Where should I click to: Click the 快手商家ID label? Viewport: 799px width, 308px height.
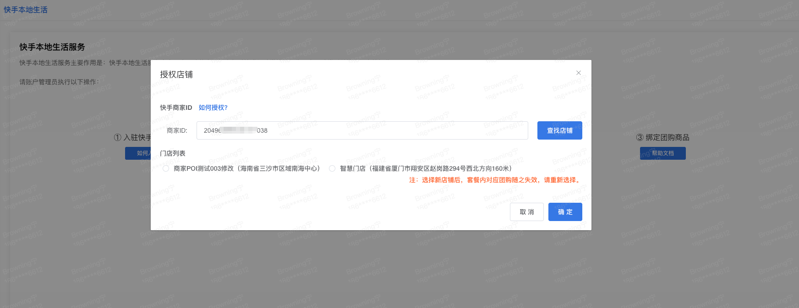[176, 108]
